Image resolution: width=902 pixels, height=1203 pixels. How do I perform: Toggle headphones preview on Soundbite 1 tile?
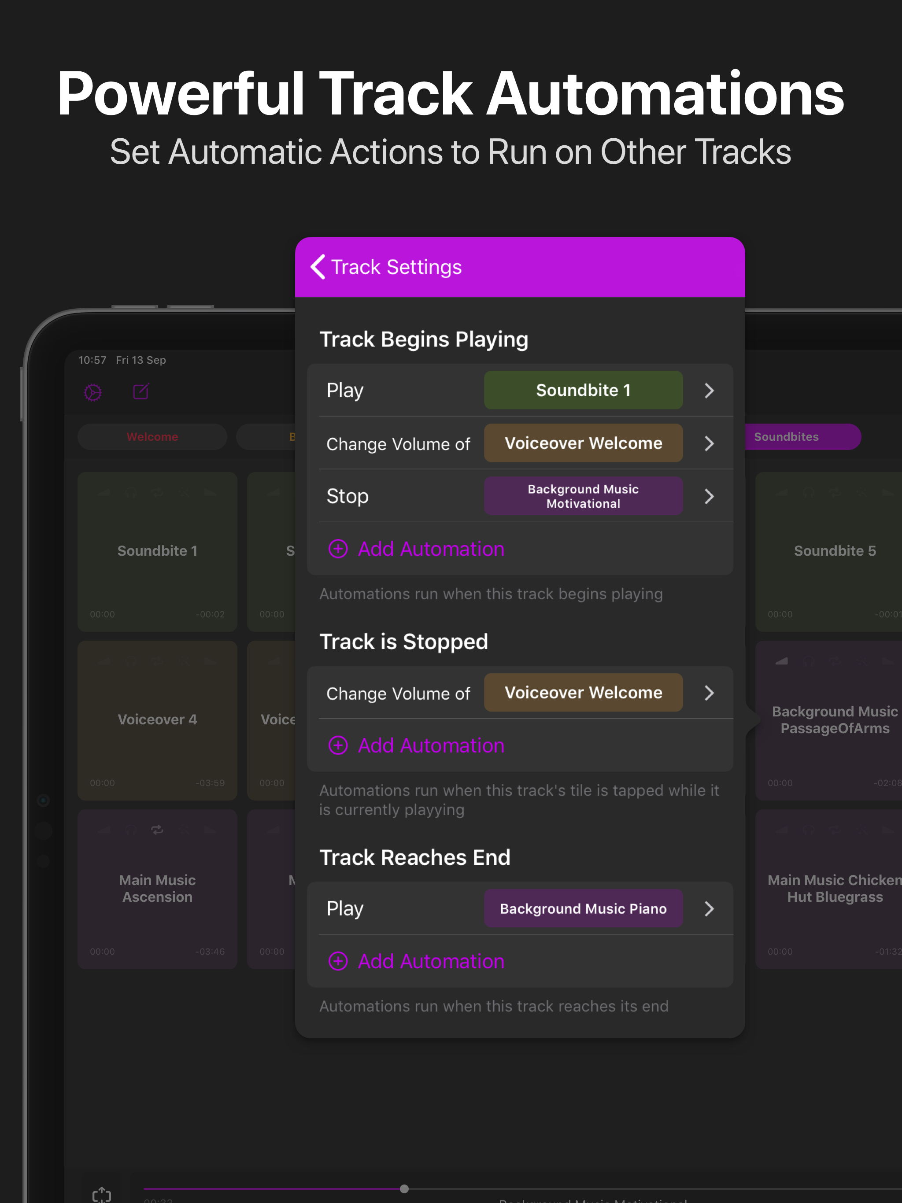click(x=130, y=493)
